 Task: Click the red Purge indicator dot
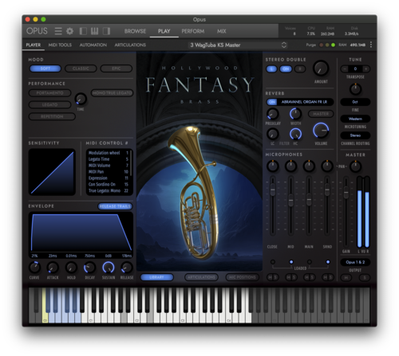(x=322, y=45)
